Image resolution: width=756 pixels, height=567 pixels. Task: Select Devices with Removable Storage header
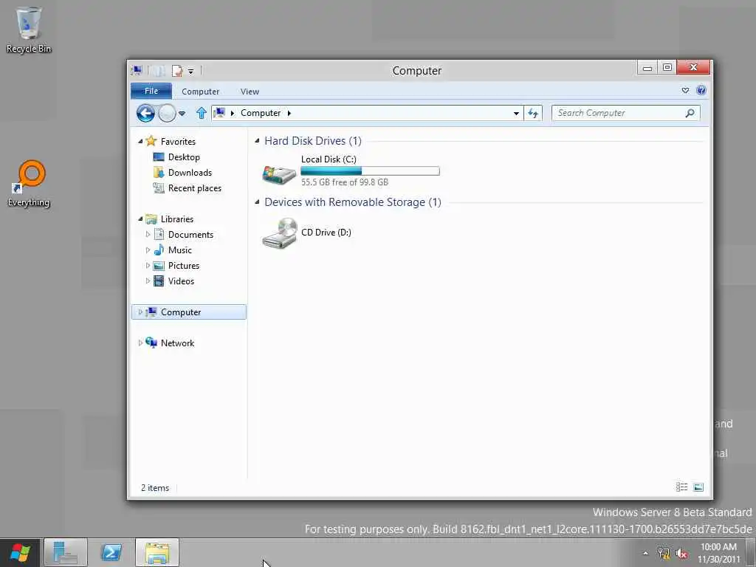coord(353,202)
